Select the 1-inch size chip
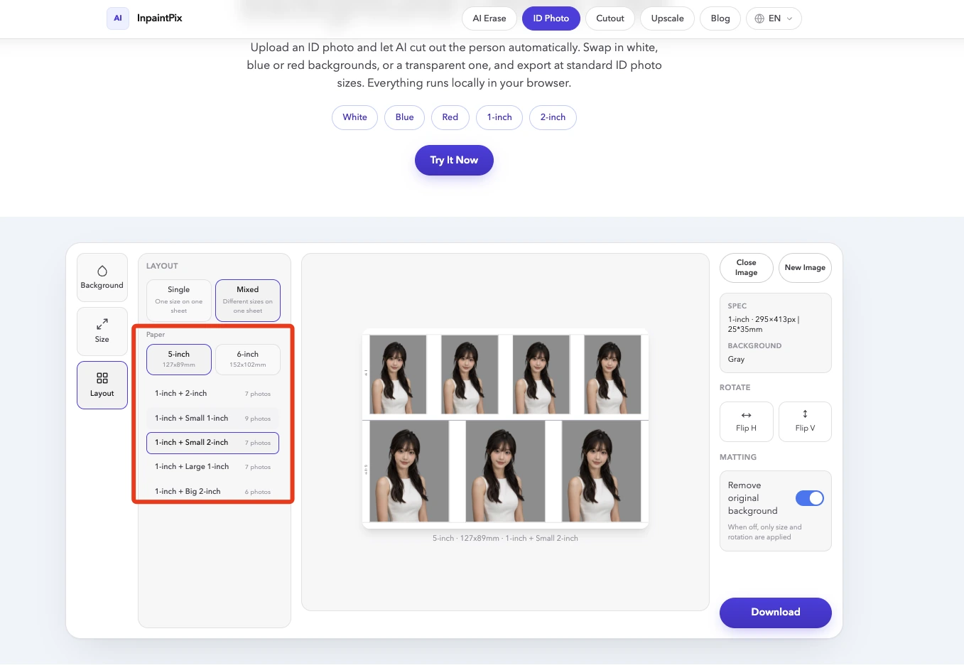 [x=499, y=117]
